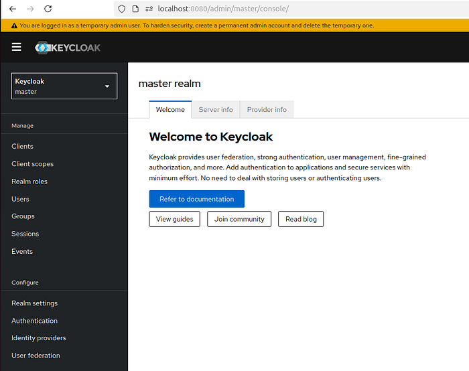Open the shield tracking protection icon
This screenshot has height=371, width=469.
(122, 9)
